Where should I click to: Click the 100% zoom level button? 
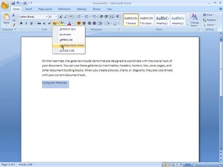(188, 165)
